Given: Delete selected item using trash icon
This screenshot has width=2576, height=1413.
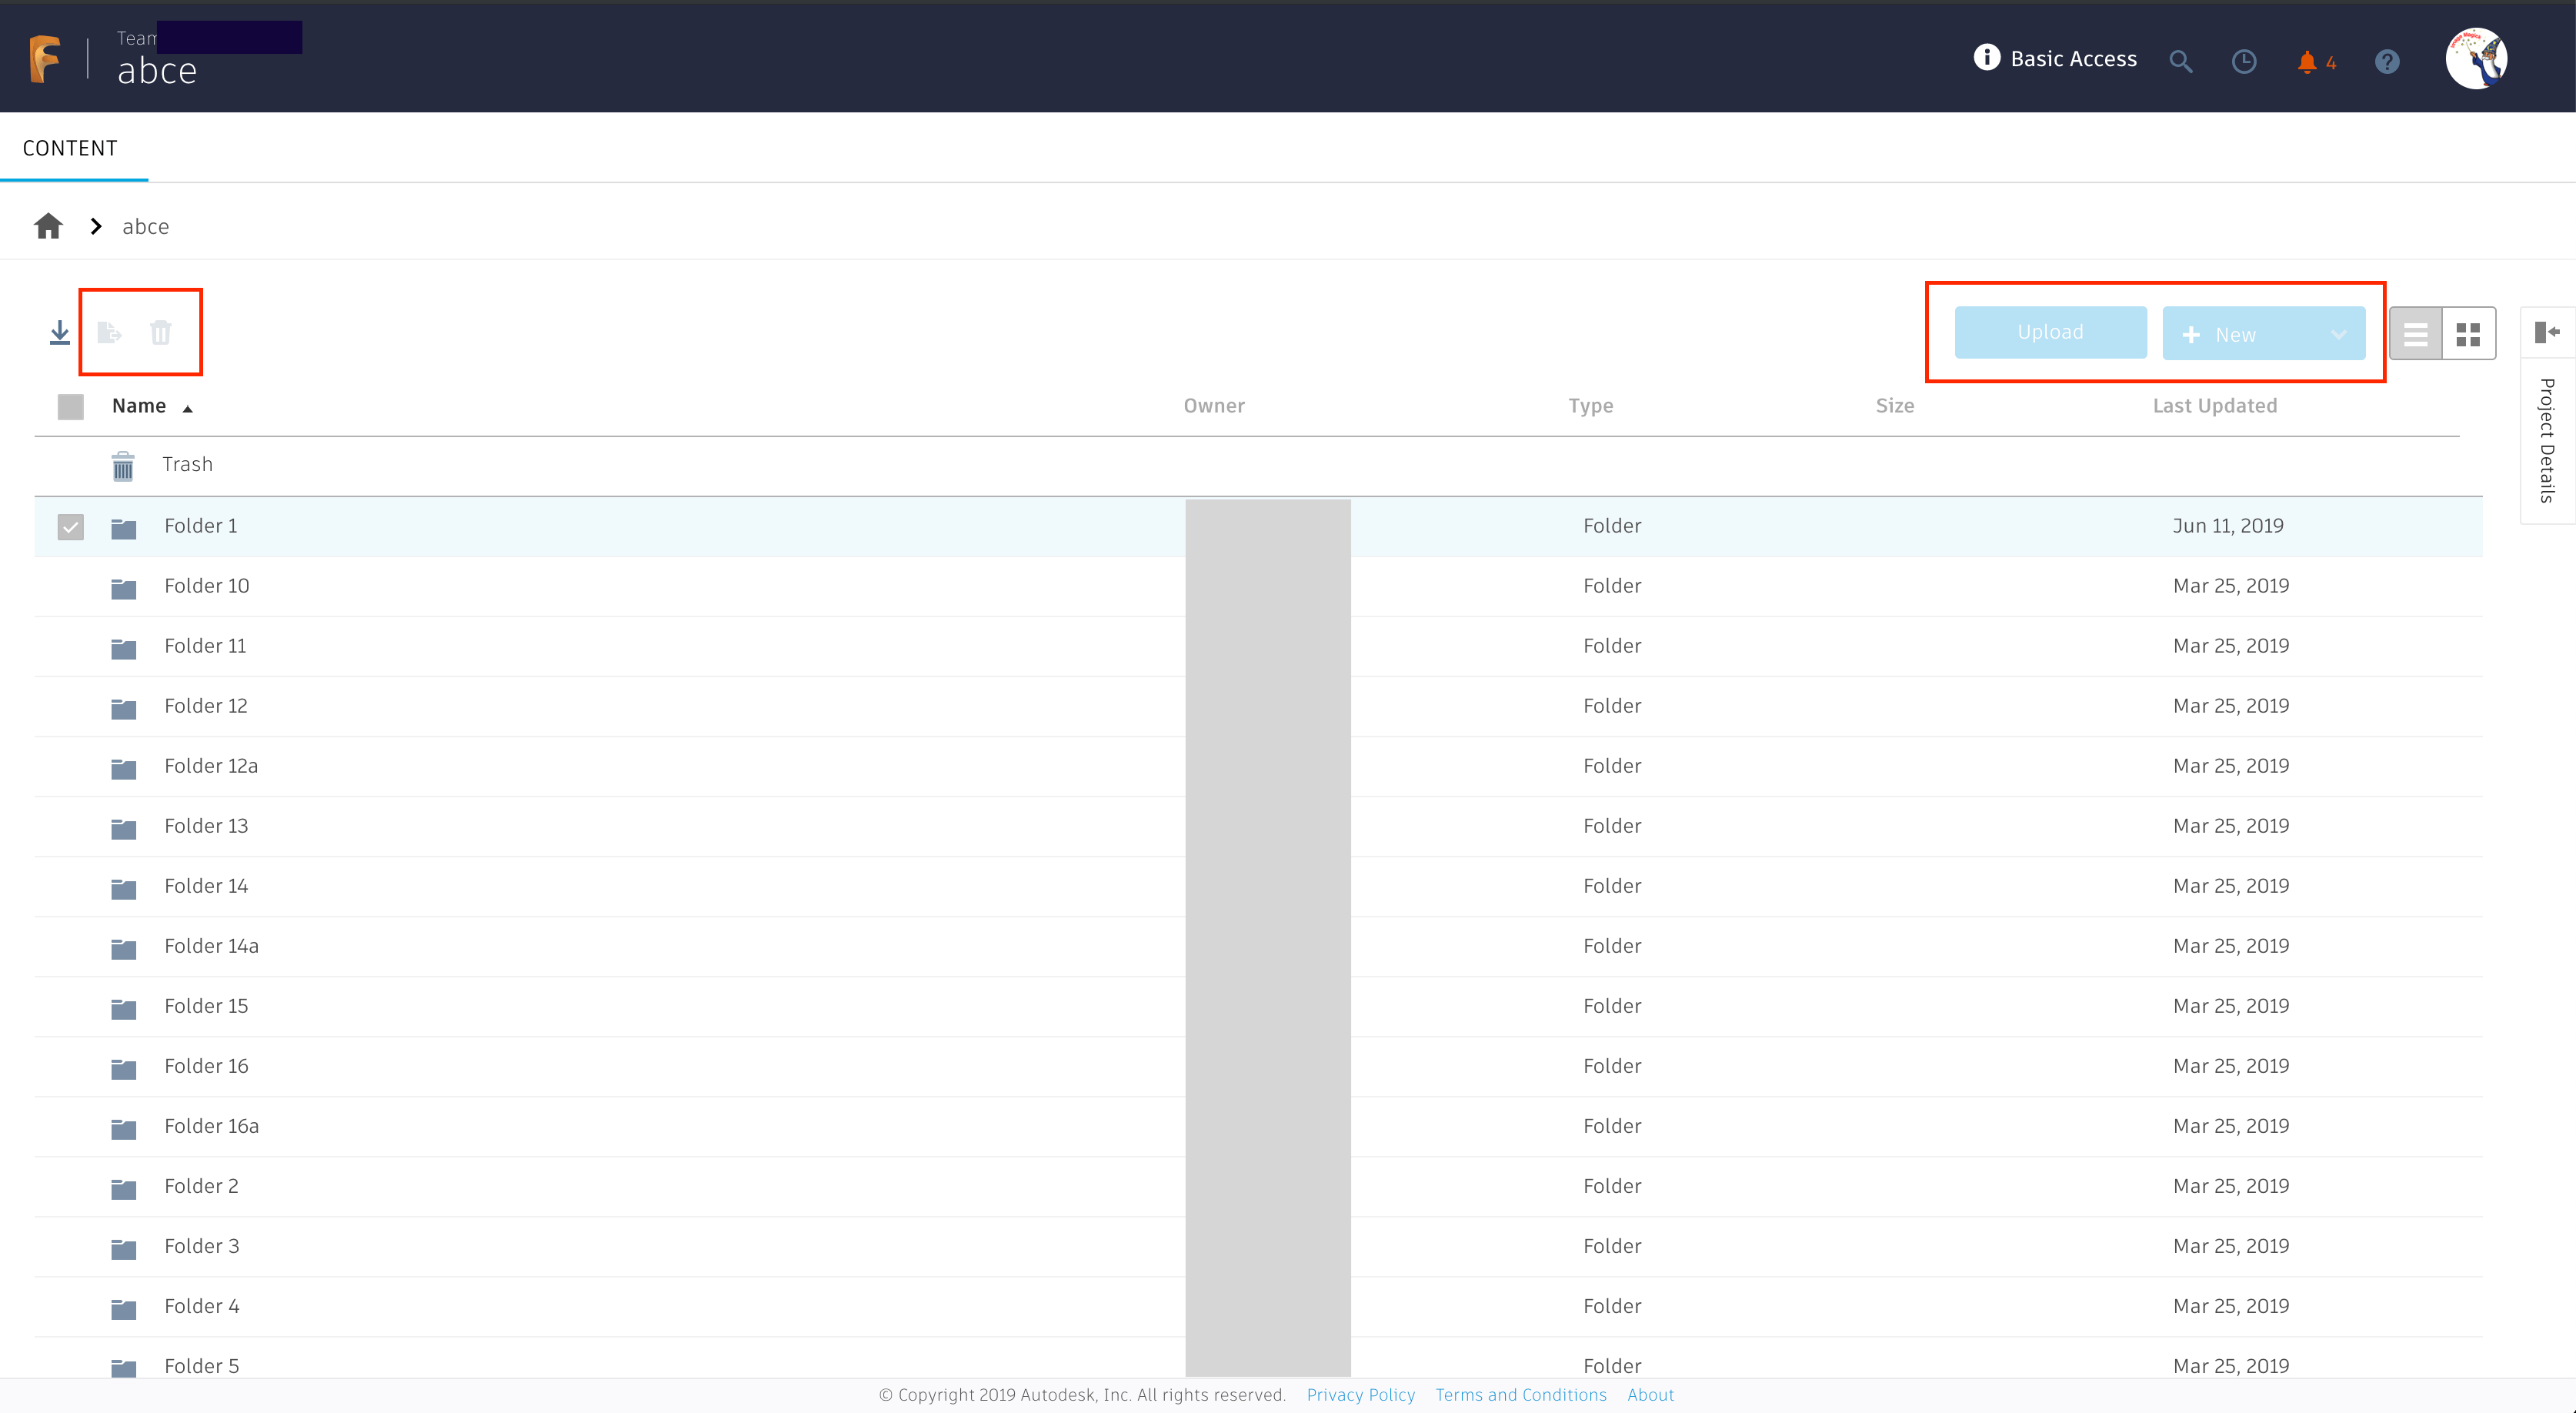Looking at the screenshot, I should [x=161, y=332].
